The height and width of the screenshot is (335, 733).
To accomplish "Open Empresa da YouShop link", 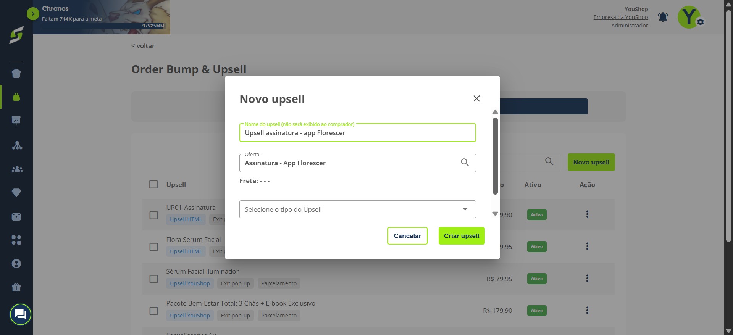I will pos(621,17).
